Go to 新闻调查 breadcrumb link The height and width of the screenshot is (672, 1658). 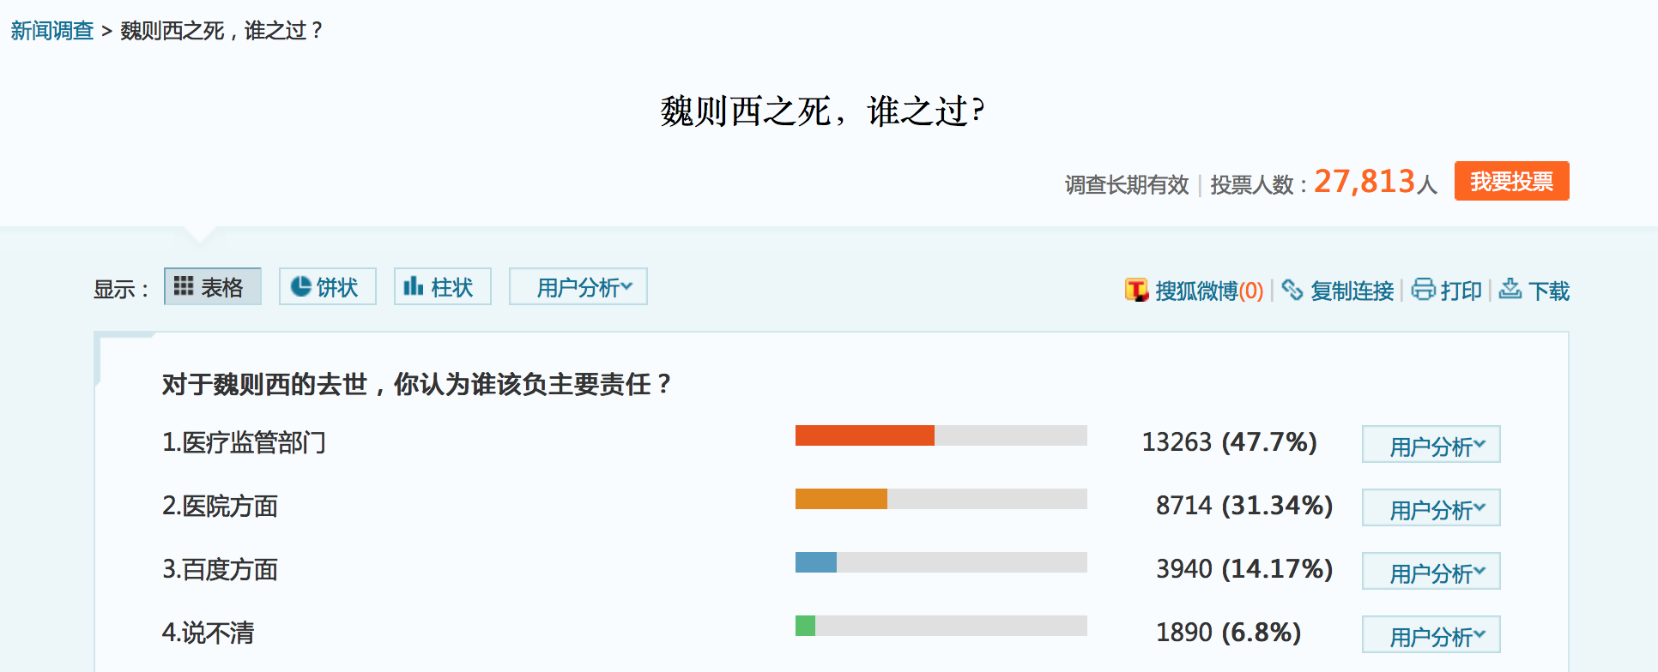click(x=51, y=31)
